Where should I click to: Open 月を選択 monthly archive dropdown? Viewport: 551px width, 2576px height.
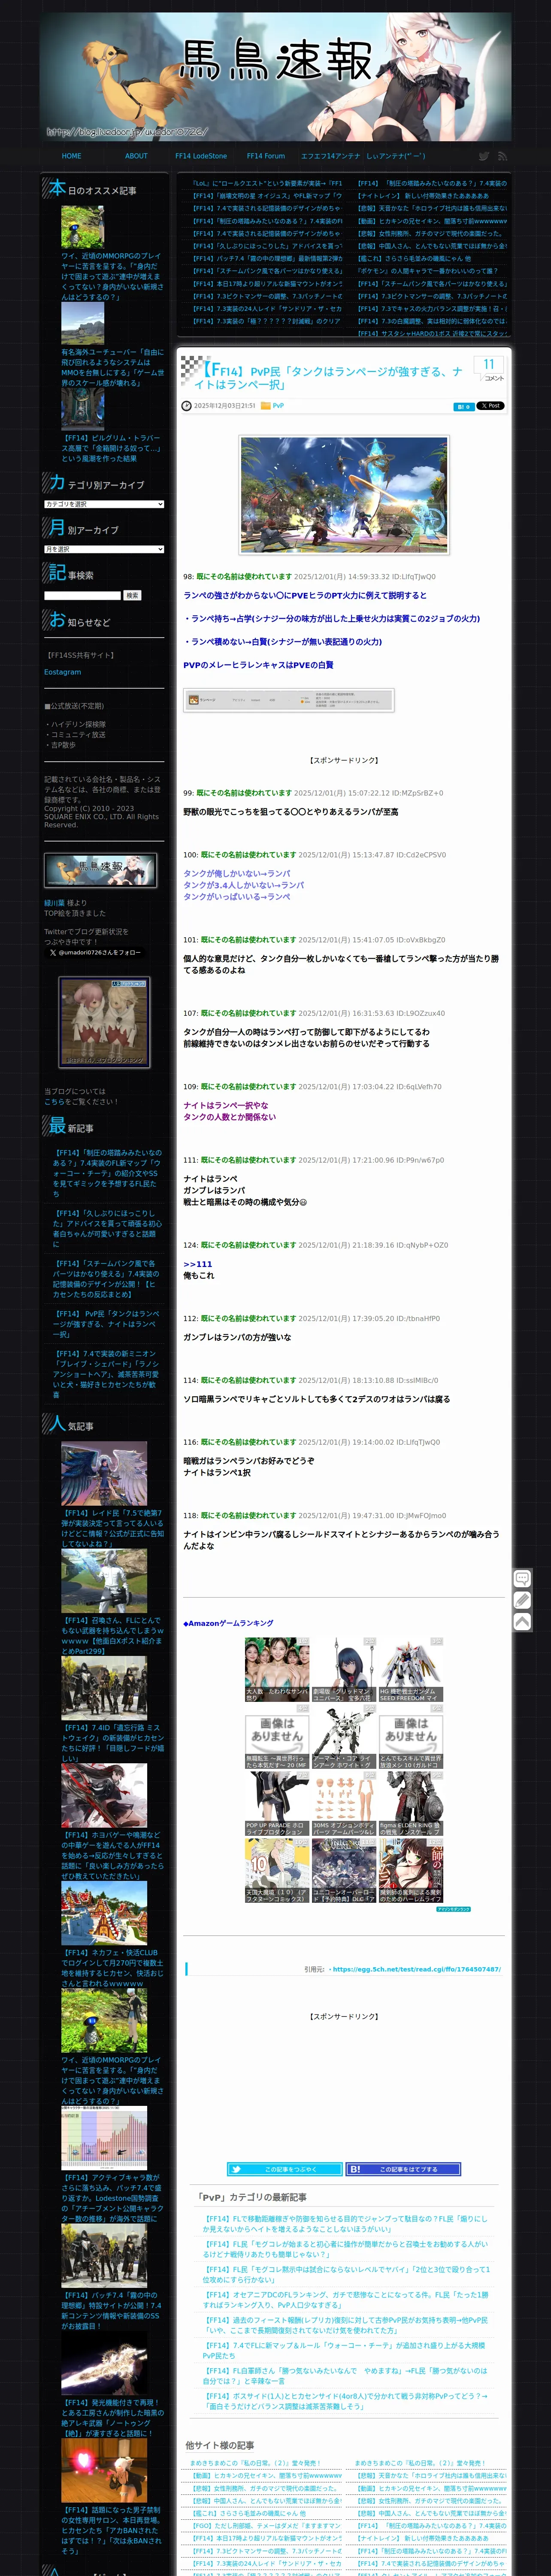pos(104,549)
